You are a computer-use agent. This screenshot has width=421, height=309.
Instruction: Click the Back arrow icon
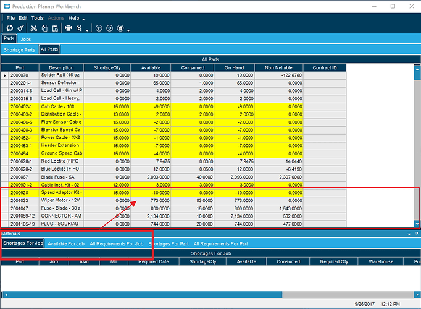pyautogui.click(x=99, y=28)
